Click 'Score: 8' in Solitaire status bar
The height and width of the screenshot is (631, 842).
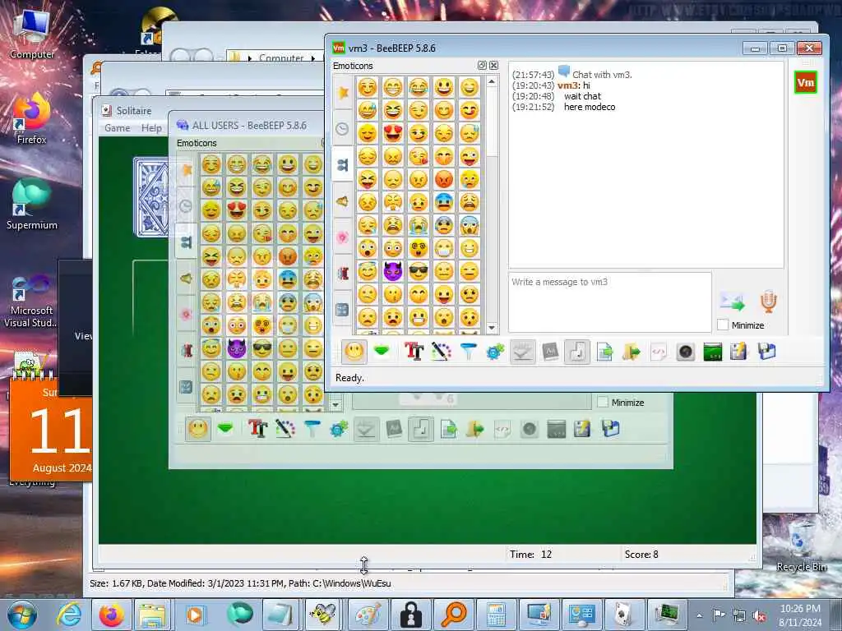(x=641, y=555)
